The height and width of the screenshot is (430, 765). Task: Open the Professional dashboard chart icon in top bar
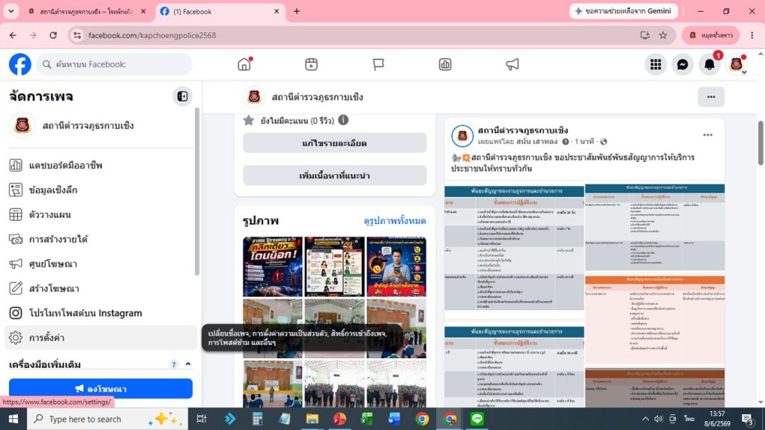[x=445, y=64]
